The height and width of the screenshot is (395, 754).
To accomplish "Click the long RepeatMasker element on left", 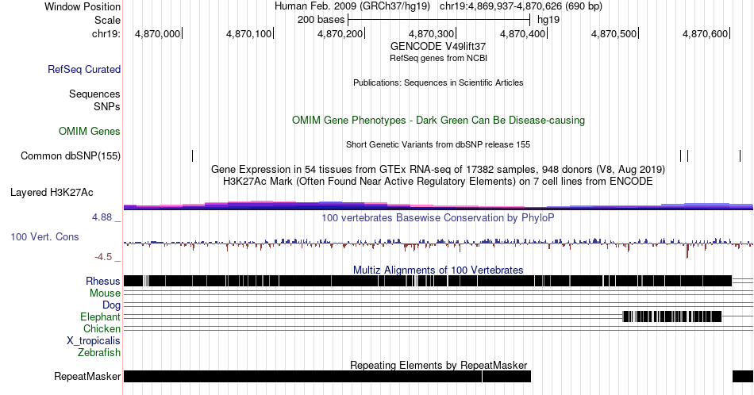I will 302,376.
